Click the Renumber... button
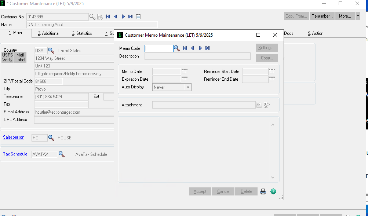Screen dimensions: 368x216 (x=322, y=16)
